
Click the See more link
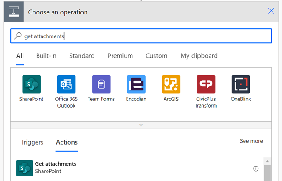point(251,141)
